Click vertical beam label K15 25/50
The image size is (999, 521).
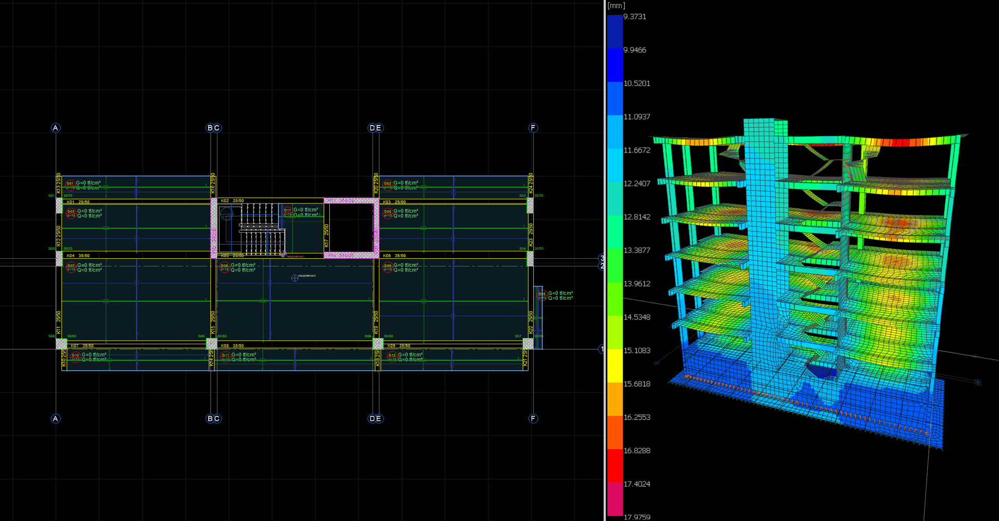click(213, 323)
